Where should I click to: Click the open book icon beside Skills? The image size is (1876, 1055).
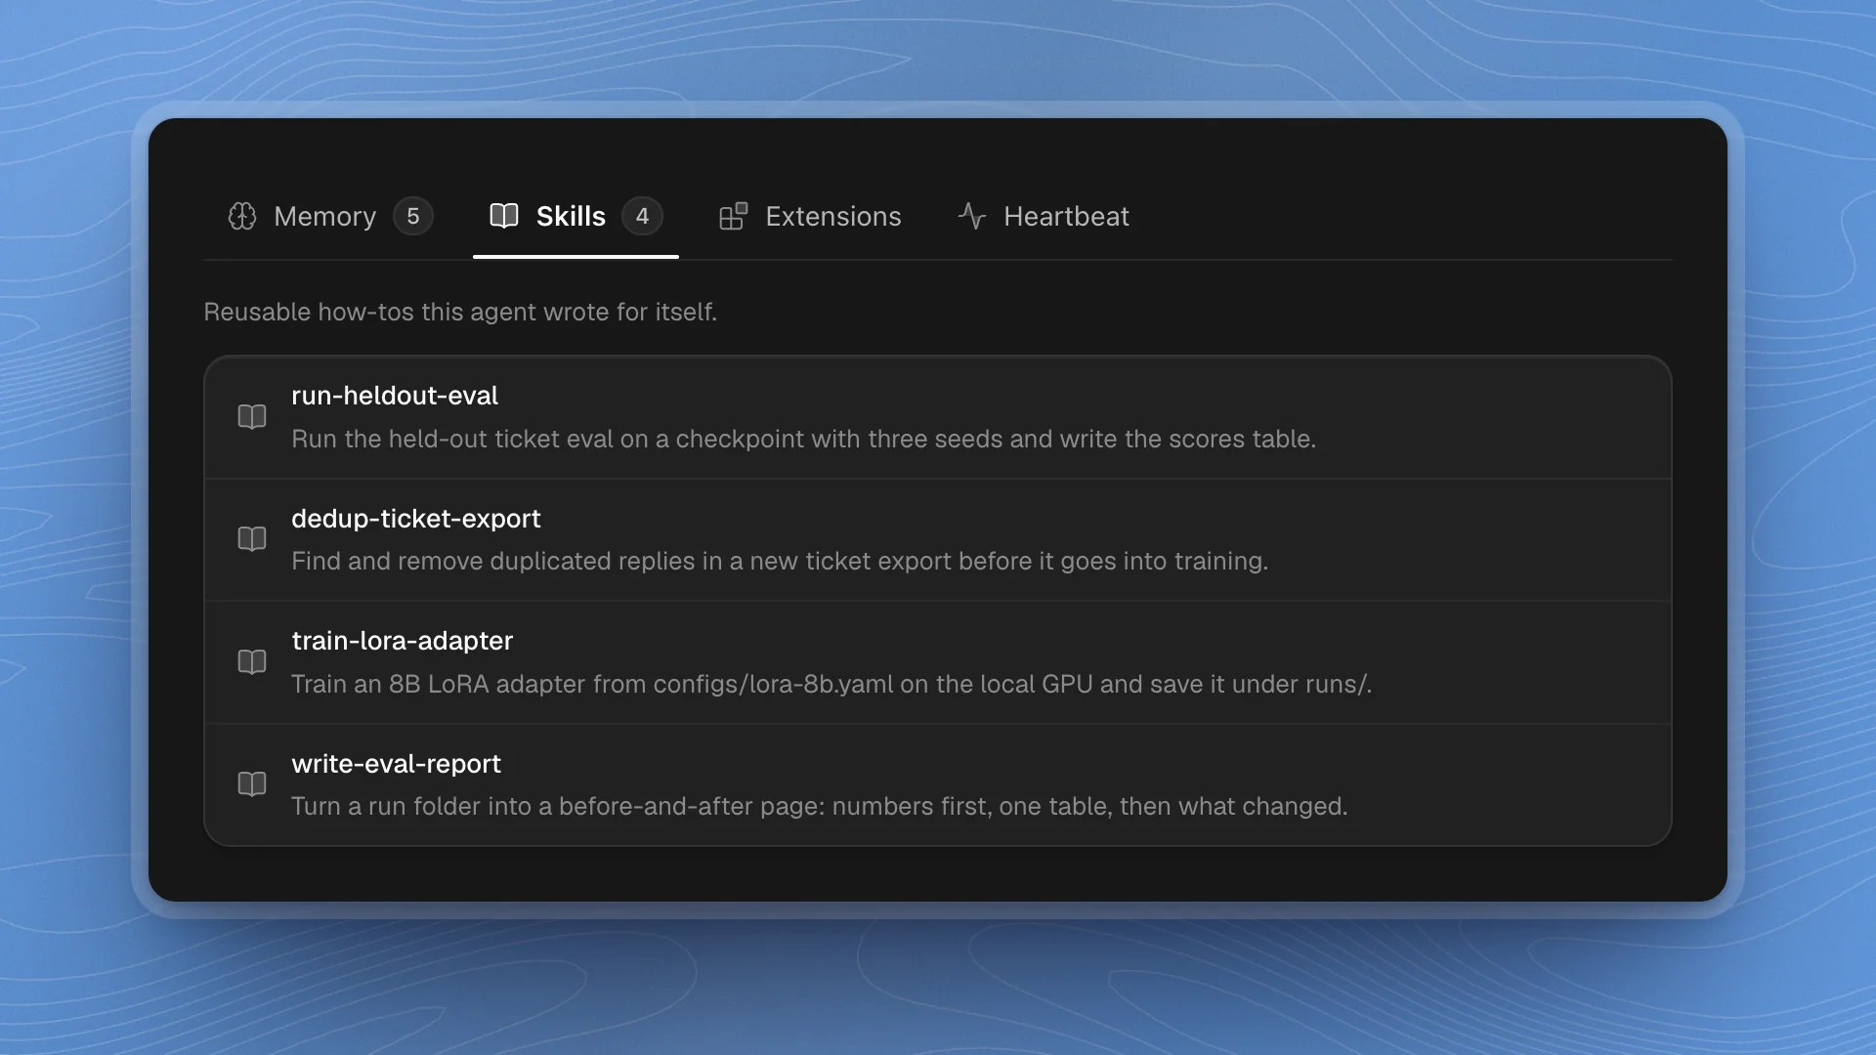[x=504, y=216]
